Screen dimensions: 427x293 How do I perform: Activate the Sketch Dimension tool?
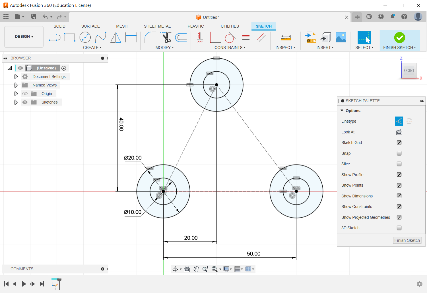pos(131,38)
